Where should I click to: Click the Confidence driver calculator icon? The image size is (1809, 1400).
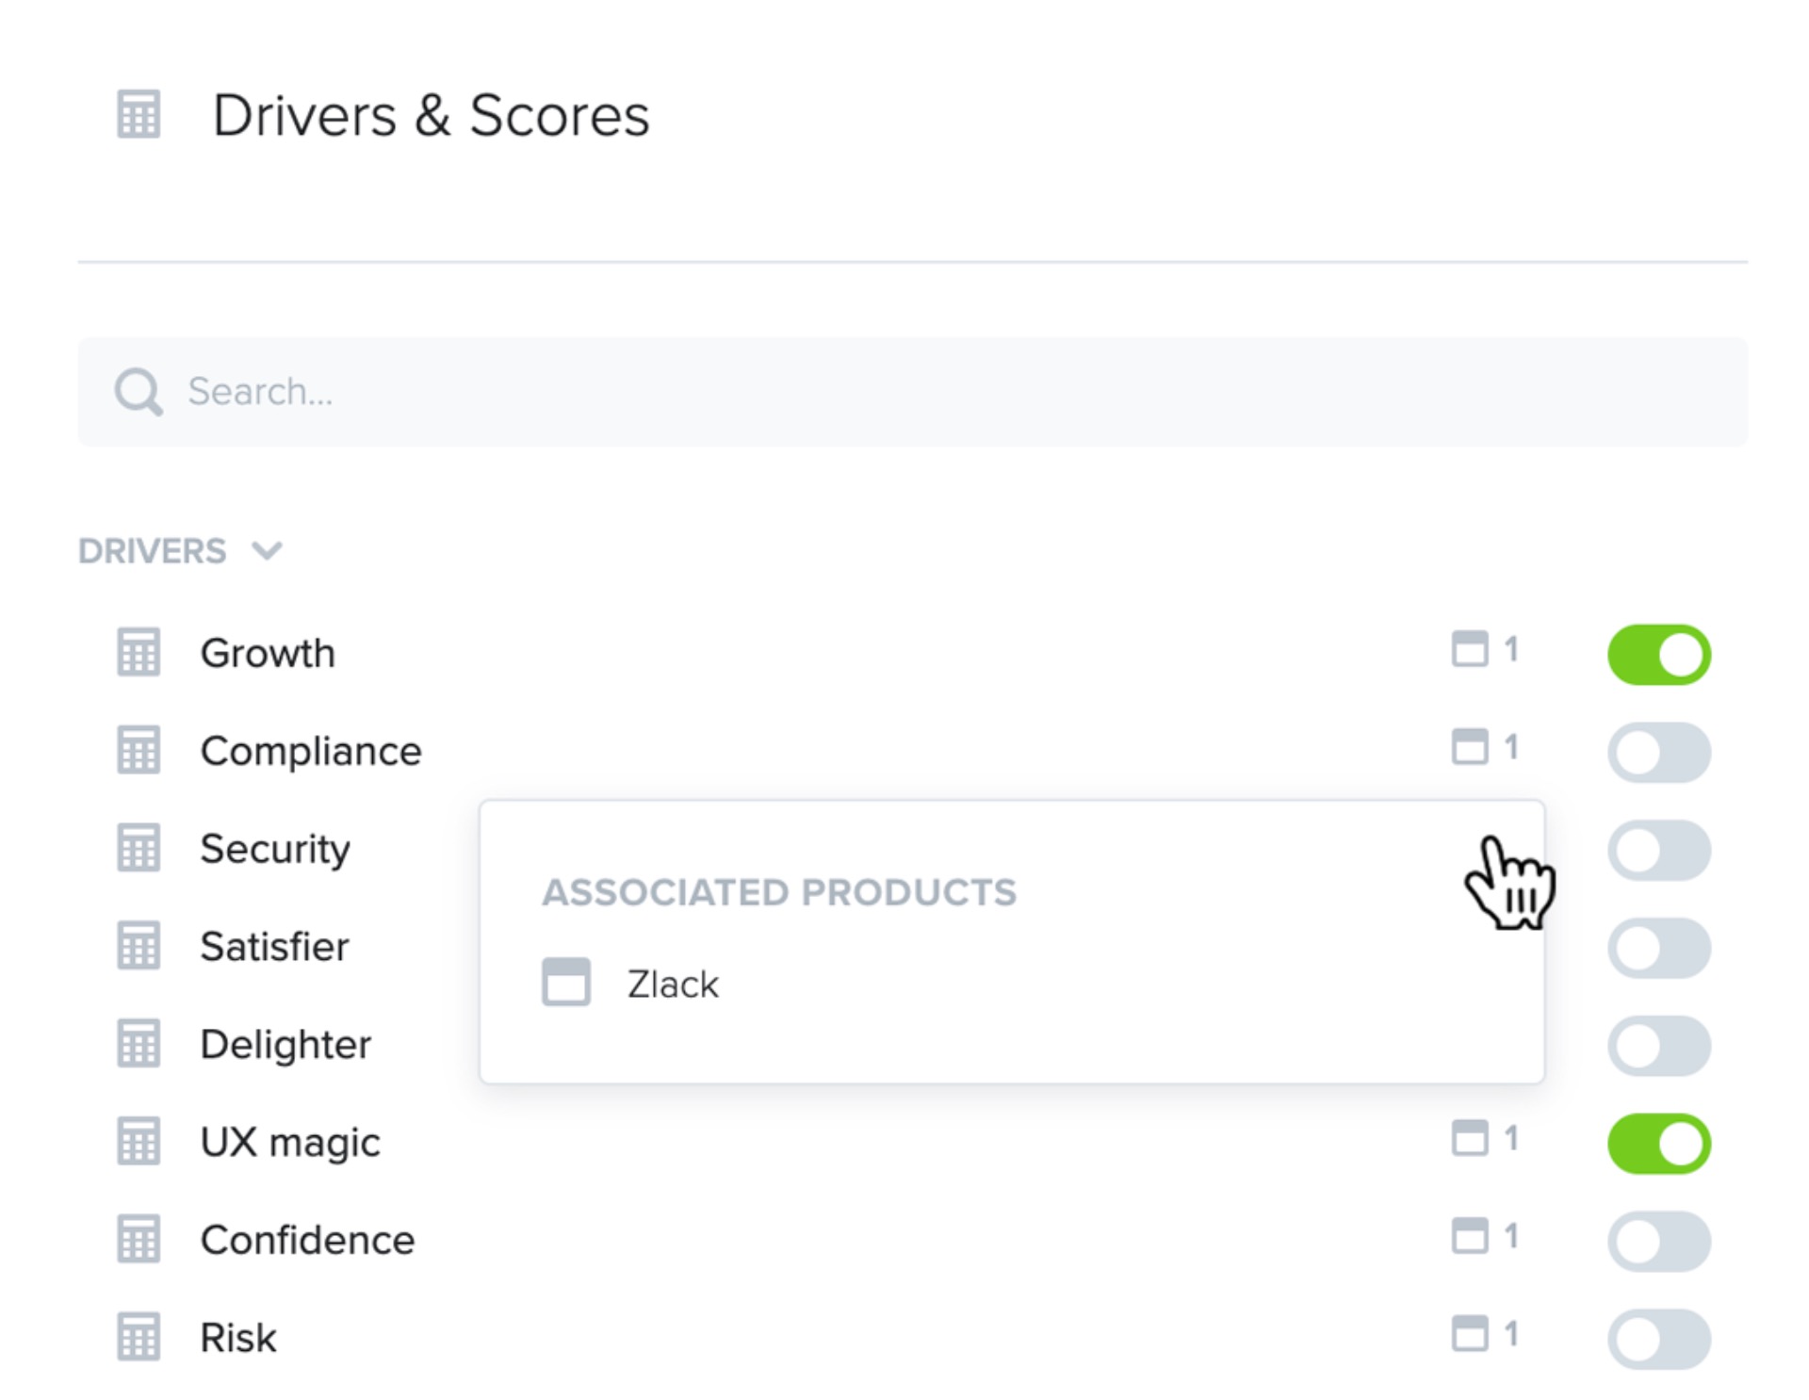pos(139,1240)
